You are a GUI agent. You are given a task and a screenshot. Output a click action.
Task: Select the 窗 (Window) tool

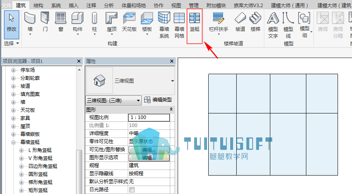(60, 22)
